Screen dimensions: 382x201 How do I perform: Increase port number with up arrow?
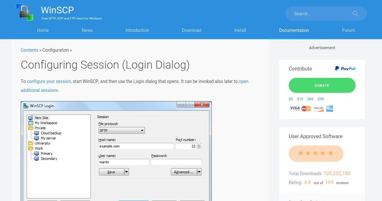(x=199, y=145)
